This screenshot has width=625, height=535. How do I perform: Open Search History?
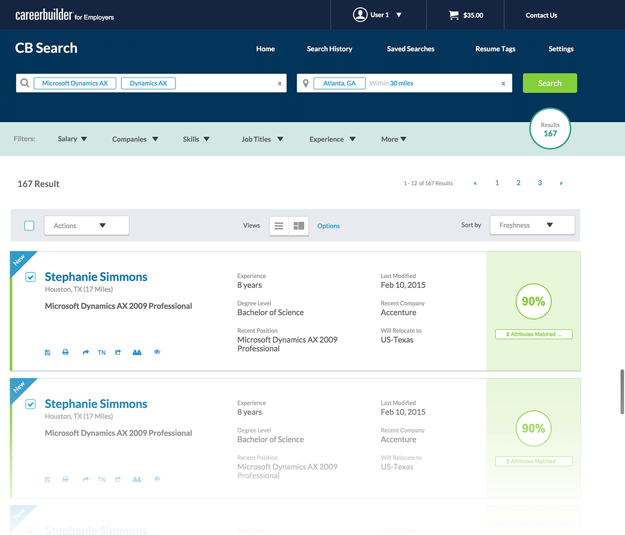(330, 49)
